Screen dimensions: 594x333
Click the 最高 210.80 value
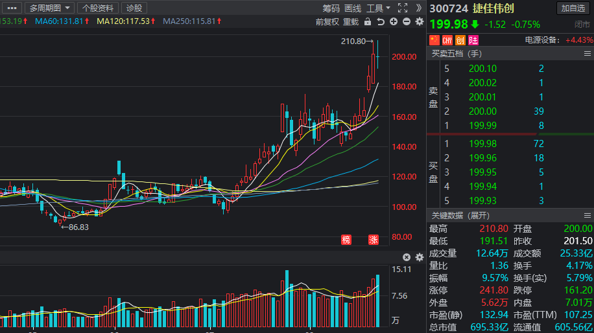pos(493,229)
